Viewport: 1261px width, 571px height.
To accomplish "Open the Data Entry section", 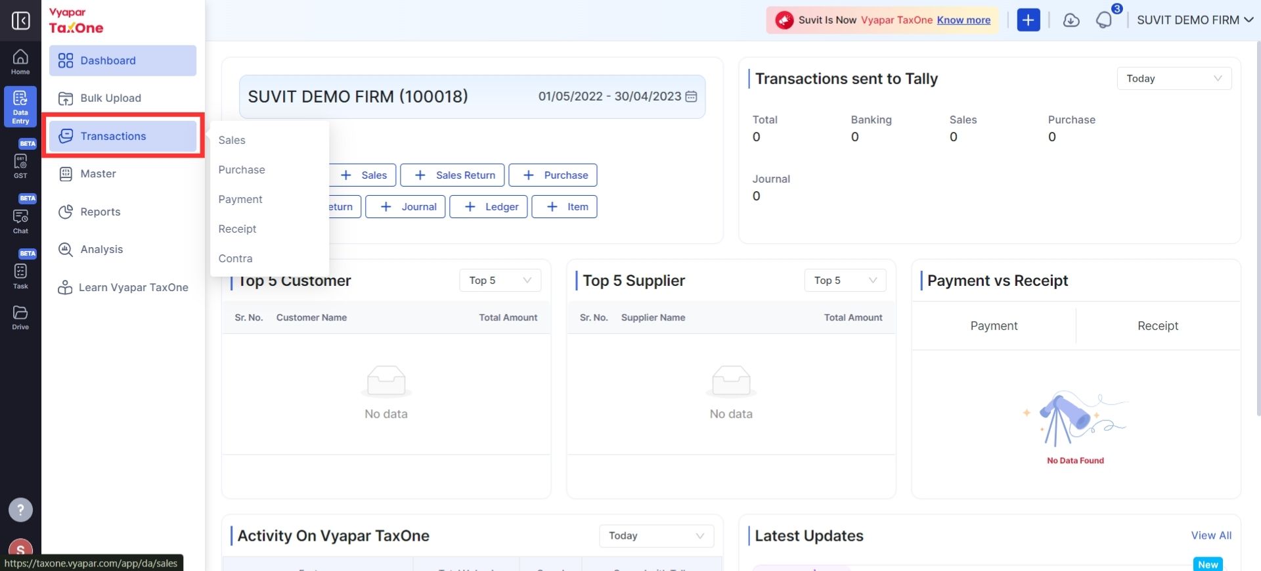I will coord(20,107).
